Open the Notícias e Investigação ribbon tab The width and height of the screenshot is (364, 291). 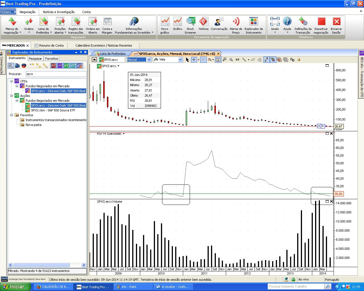point(59,12)
